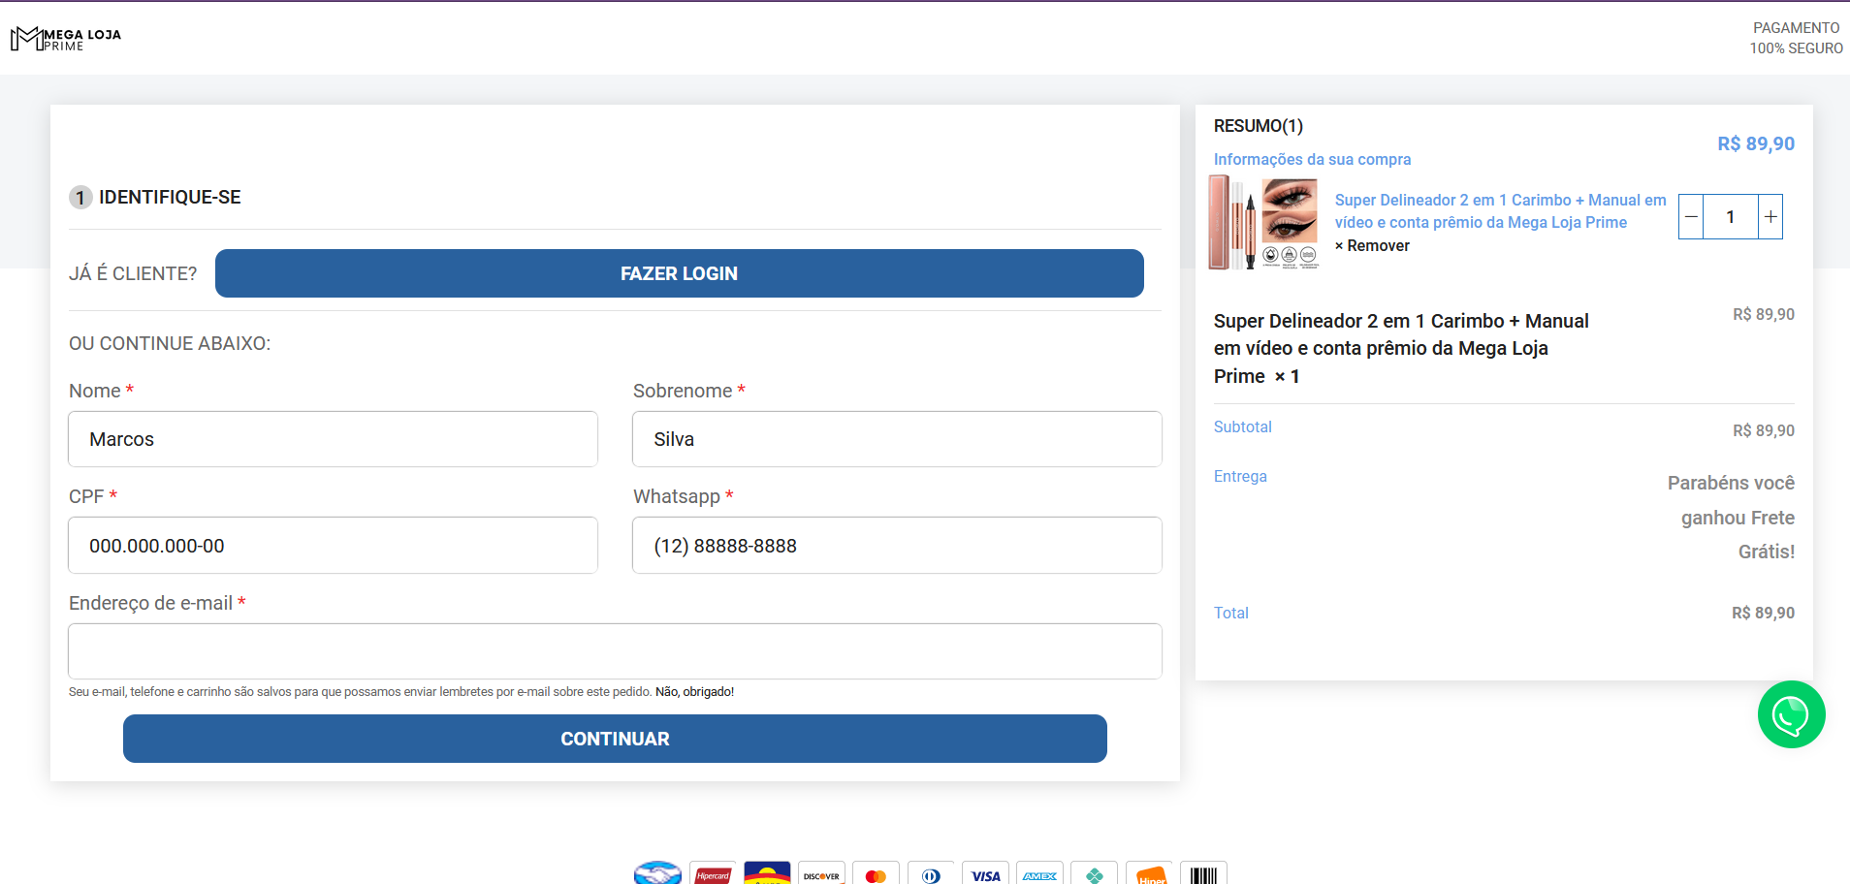Focus the Endereço de e-mail field
1850x884 pixels.
coord(615,651)
